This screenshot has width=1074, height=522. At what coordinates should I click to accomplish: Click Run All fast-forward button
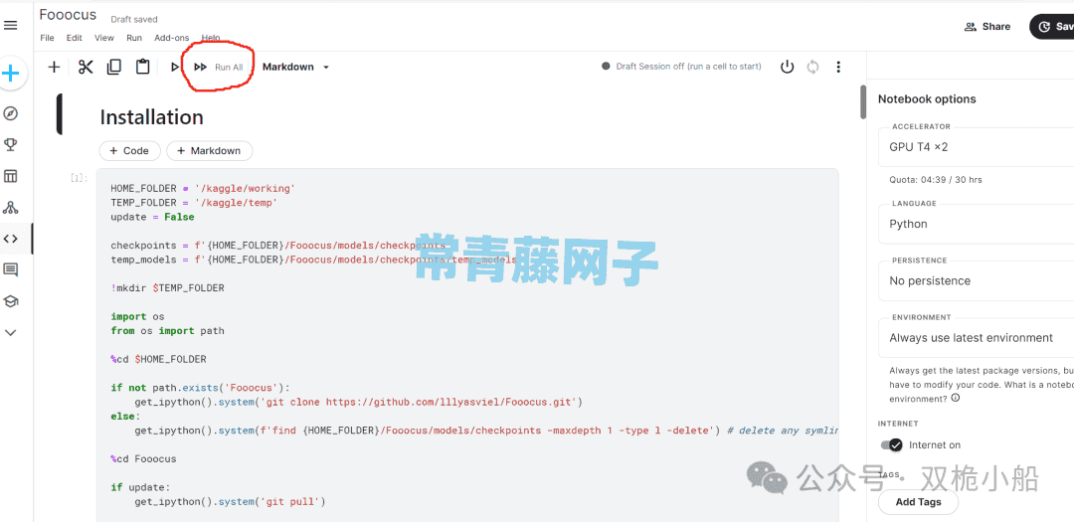tap(219, 68)
